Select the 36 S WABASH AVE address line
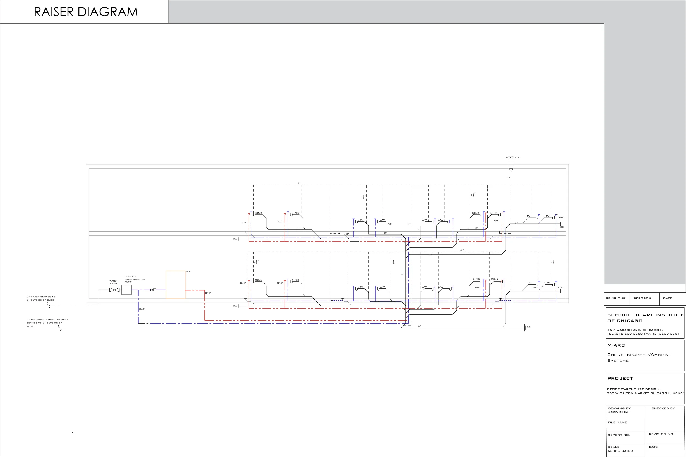The image size is (686, 457). [x=636, y=330]
